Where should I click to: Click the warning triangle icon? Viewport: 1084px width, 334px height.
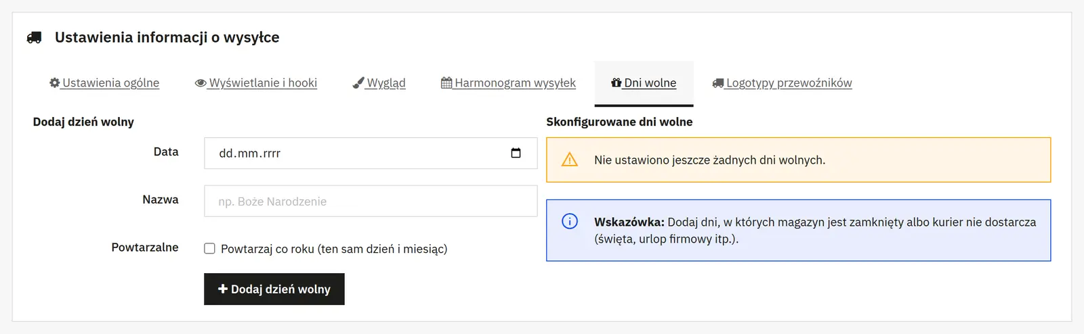[x=570, y=160]
